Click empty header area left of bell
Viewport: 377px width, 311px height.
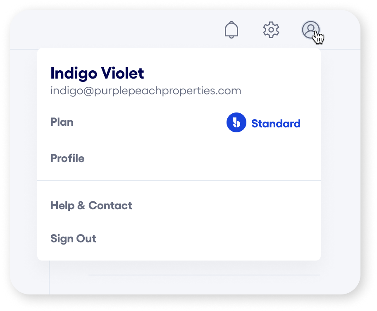(x=124, y=30)
